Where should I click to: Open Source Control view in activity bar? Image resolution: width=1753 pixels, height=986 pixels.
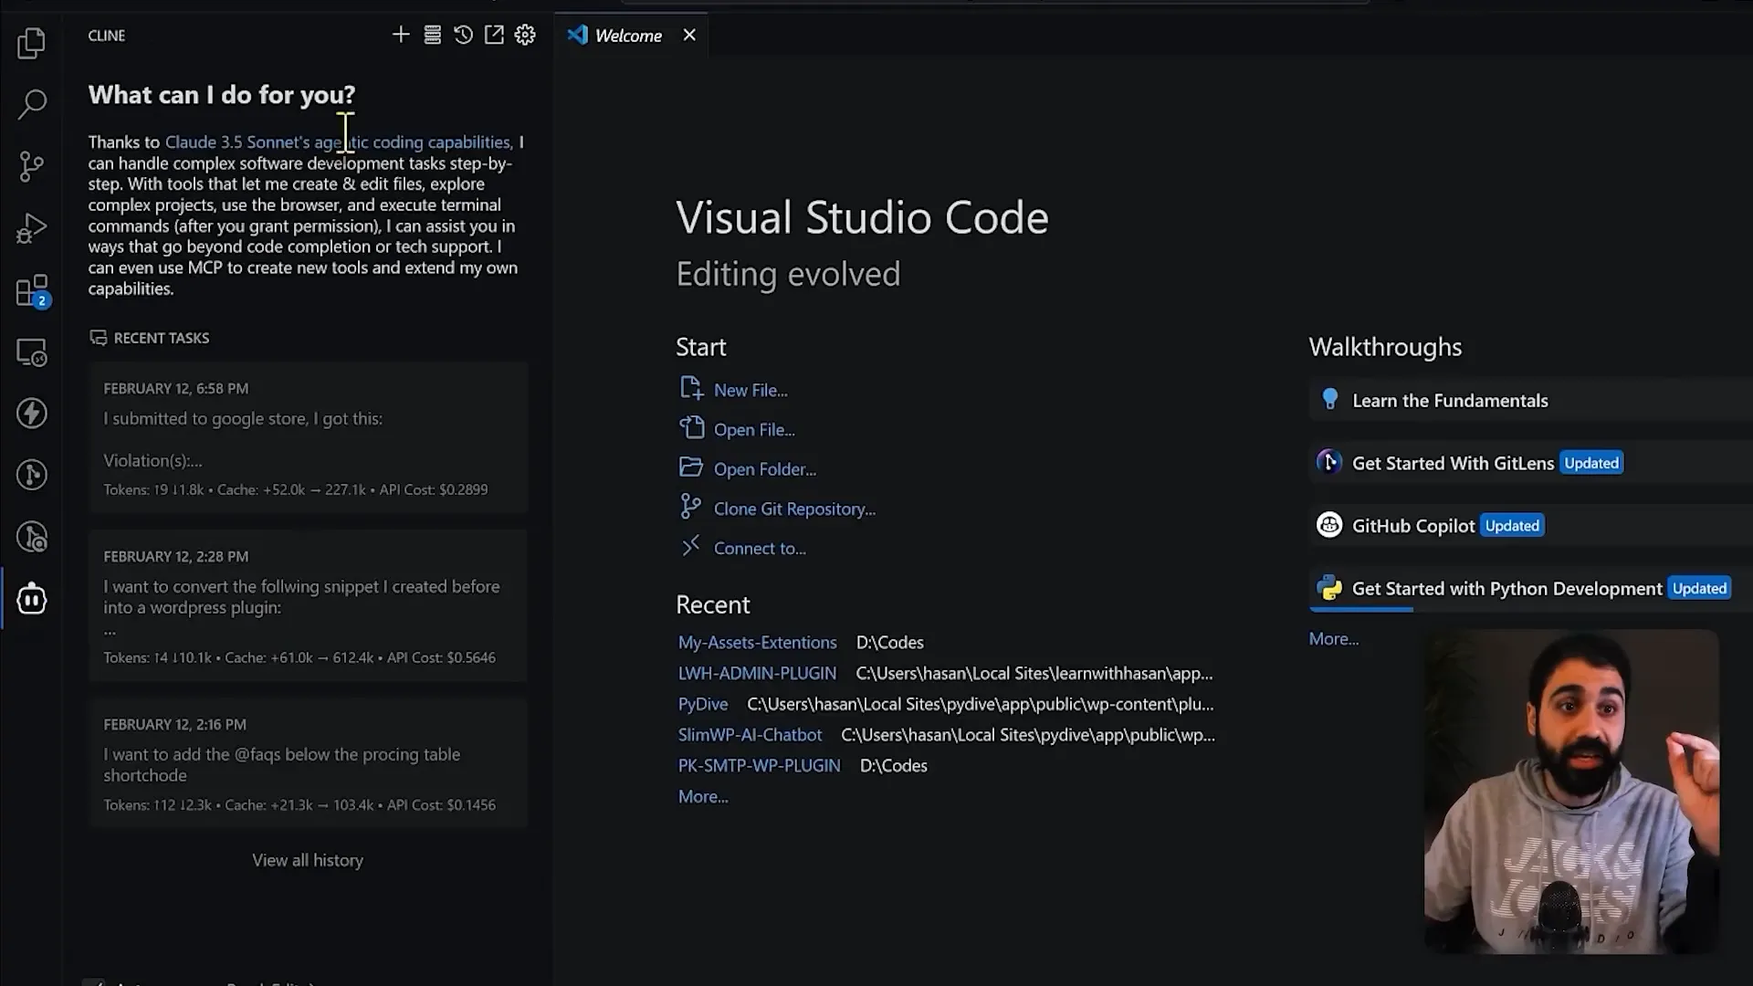(31, 166)
